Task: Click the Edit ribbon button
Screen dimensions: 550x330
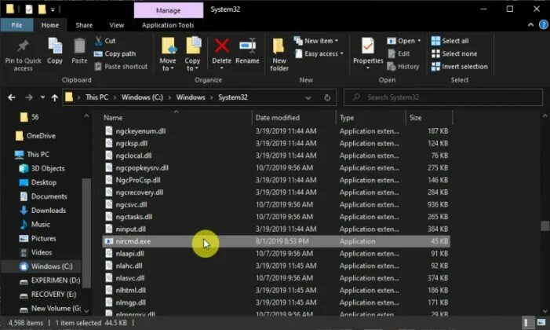Action: coord(399,53)
